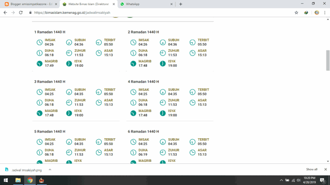Show hidden system tray icons
Image resolution: width=330 pixels, height=185 pixels.
click(x=281, y=180)
